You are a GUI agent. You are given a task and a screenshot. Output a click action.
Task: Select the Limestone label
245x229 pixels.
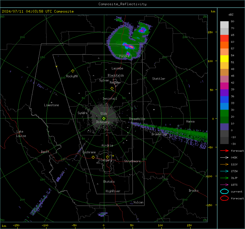click(51, 105)
